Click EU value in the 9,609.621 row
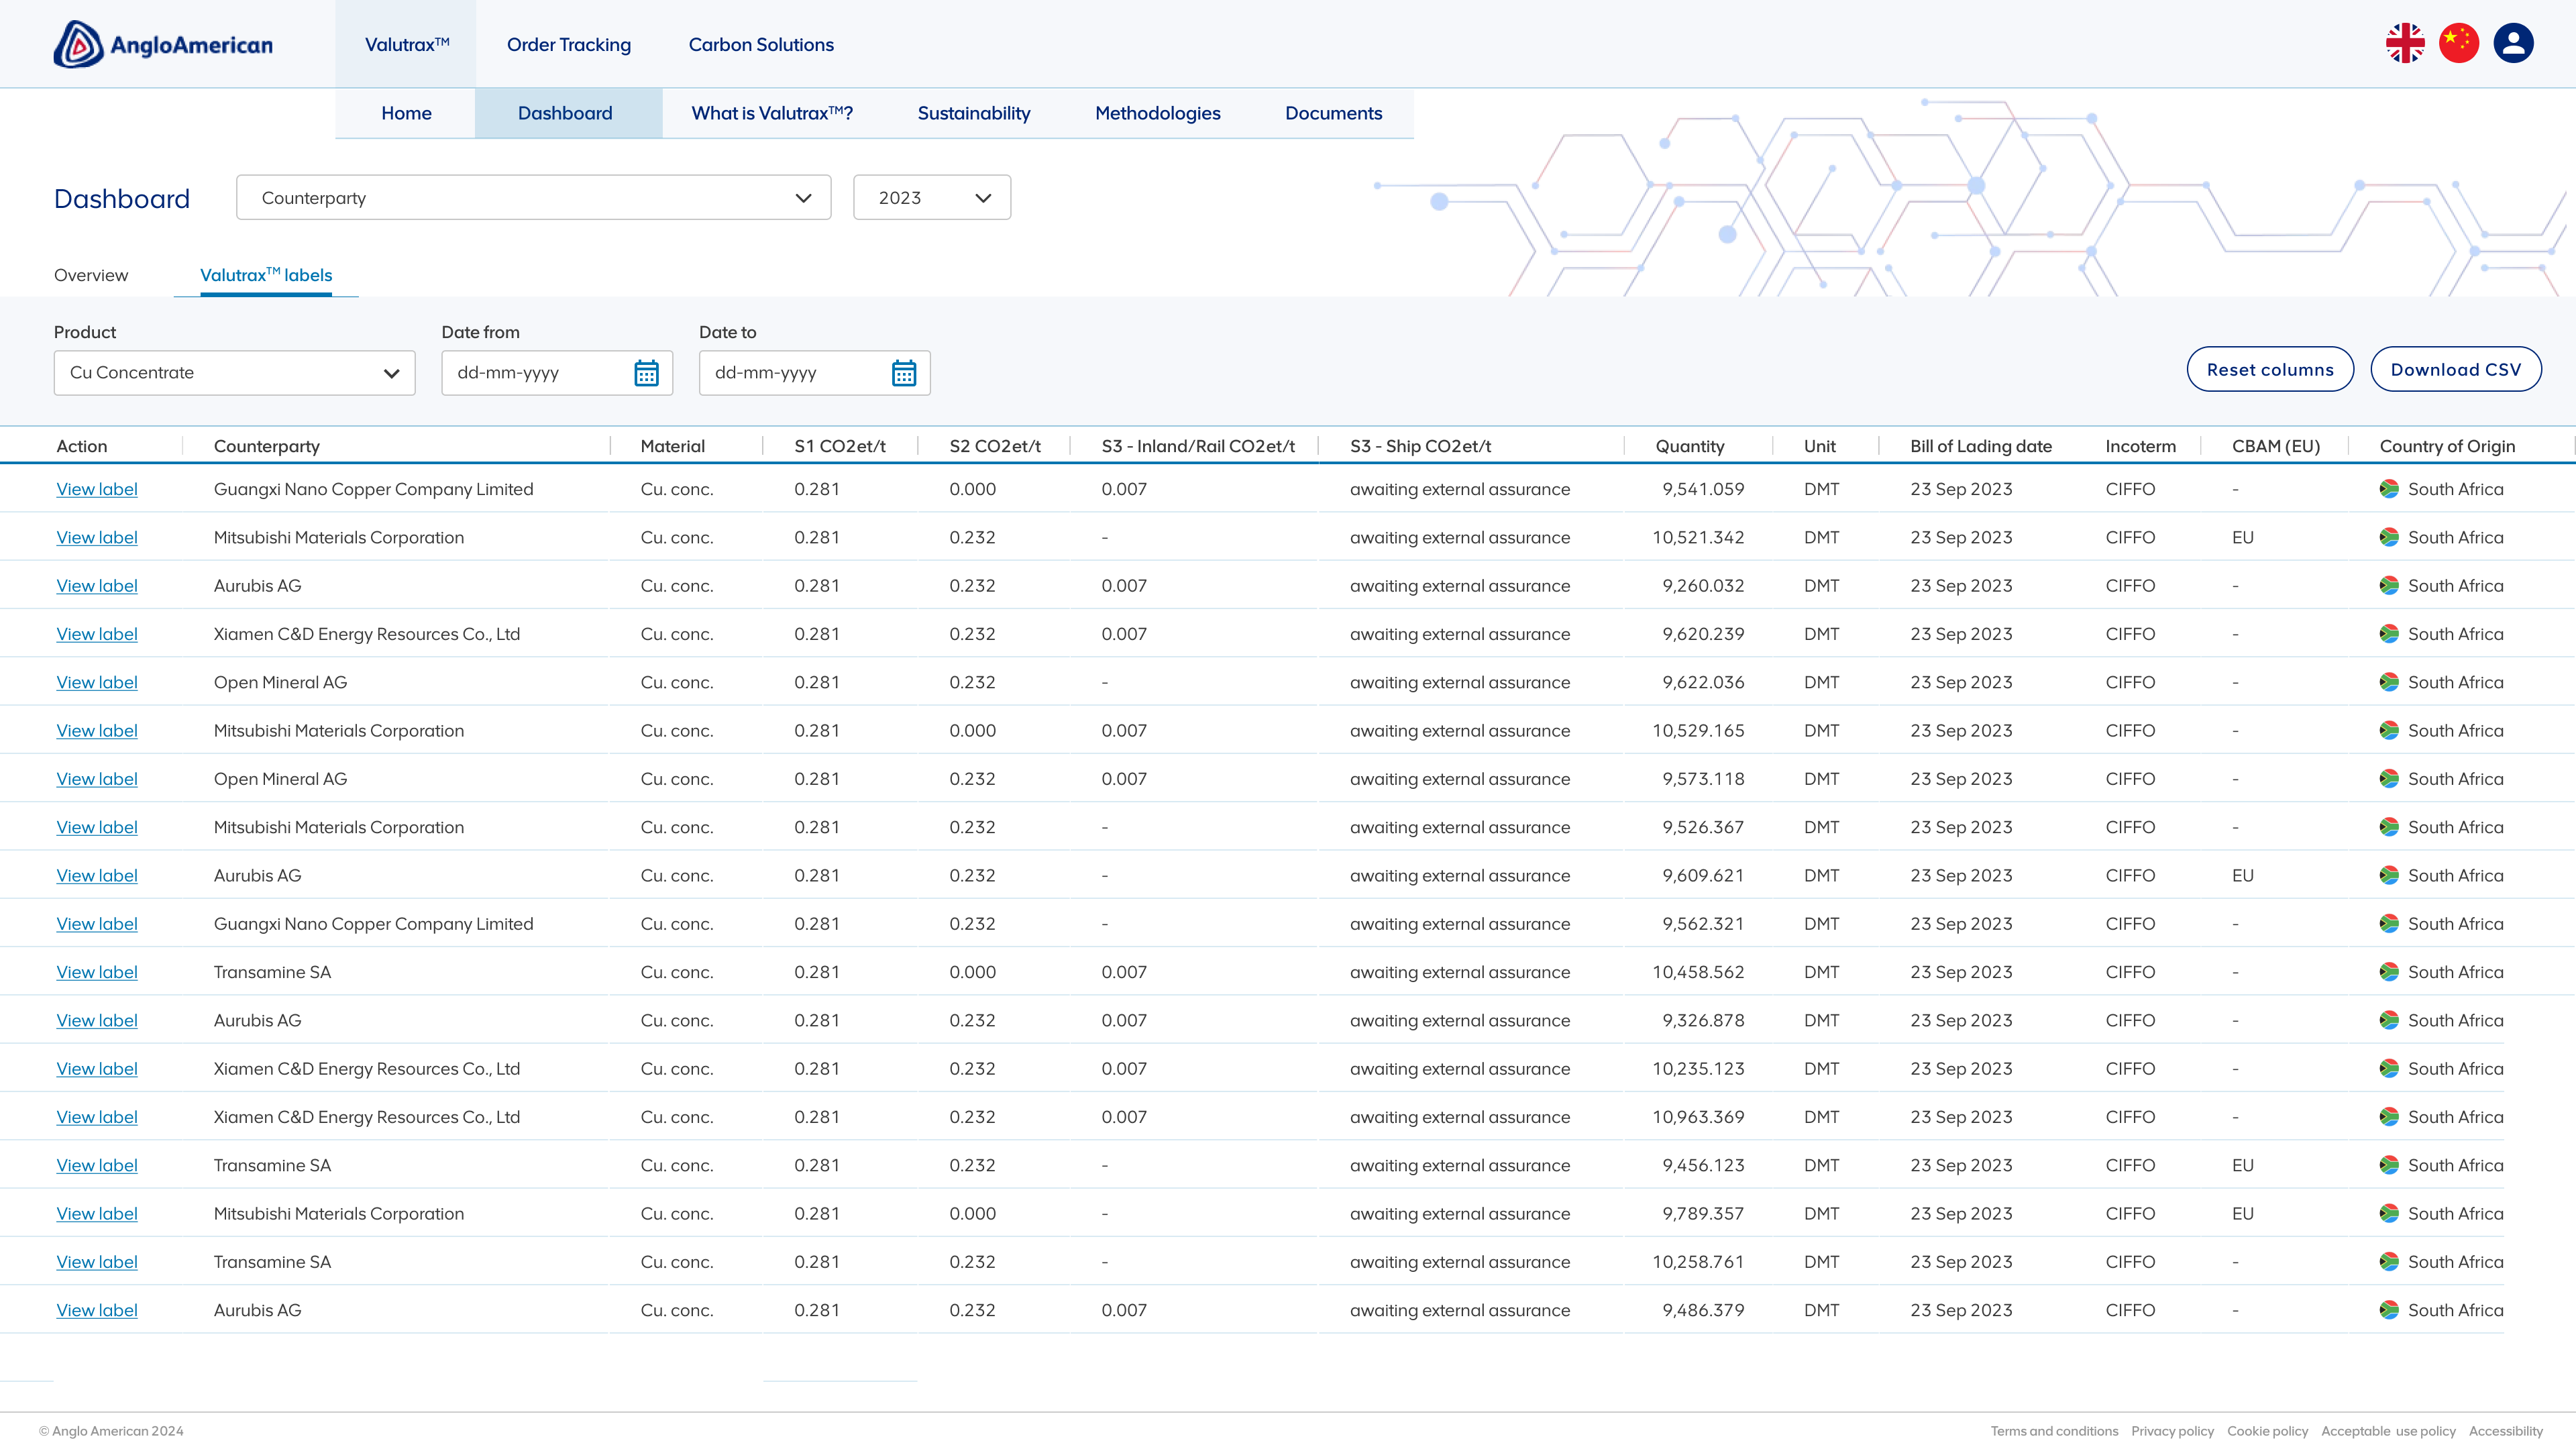Screen dimensions: 2576x1449 [2243, 876]
